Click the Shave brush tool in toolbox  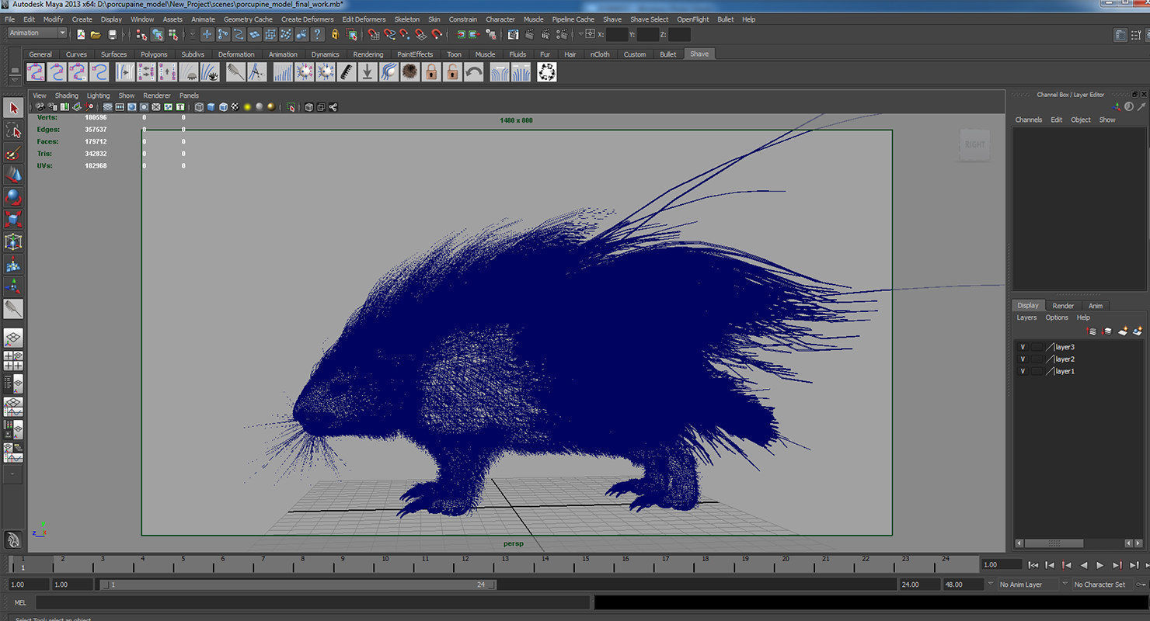click(x=13, y=309)
